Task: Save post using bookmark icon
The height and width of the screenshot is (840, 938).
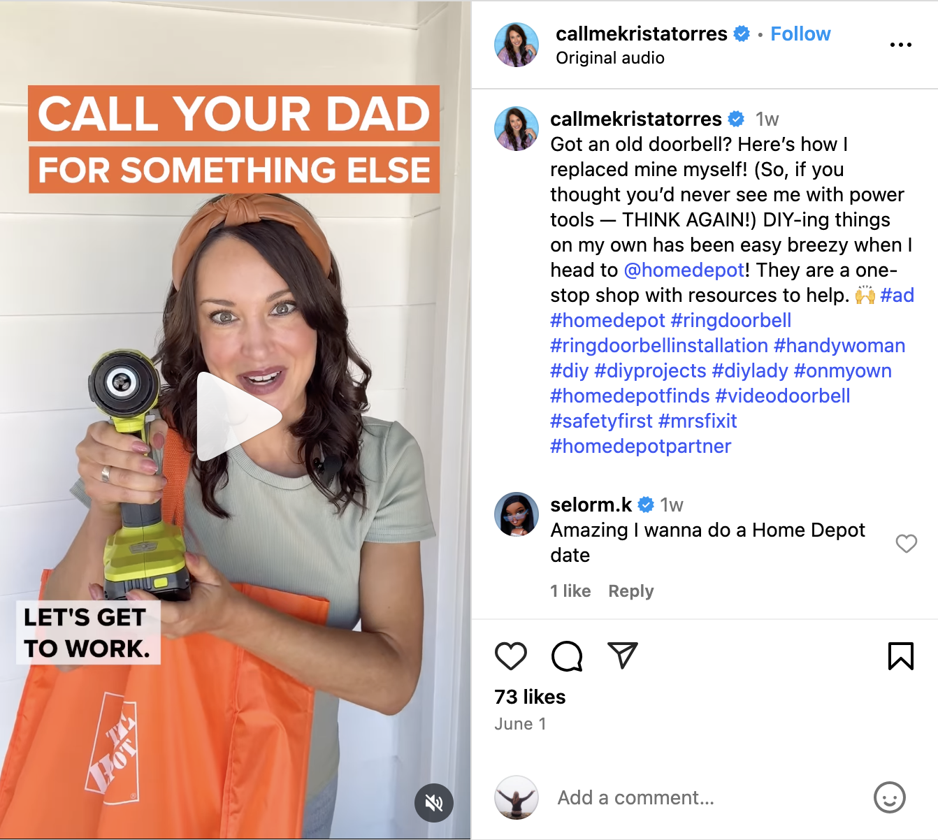Action: 901,656
